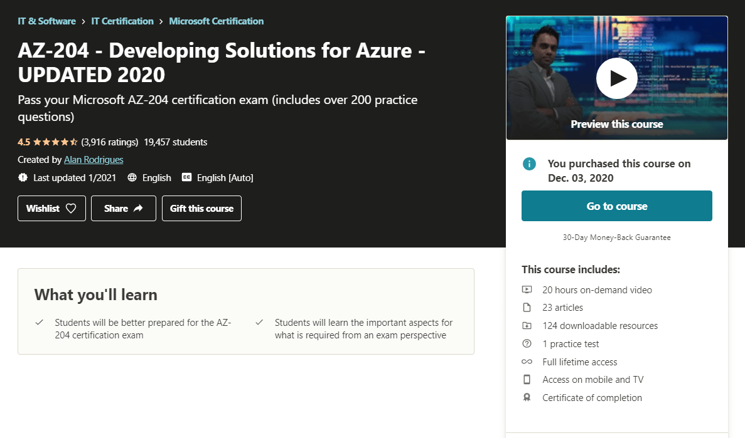Click the lifetime access infinity icon
The image size is (745, 438).
click(x=527, y=362)
